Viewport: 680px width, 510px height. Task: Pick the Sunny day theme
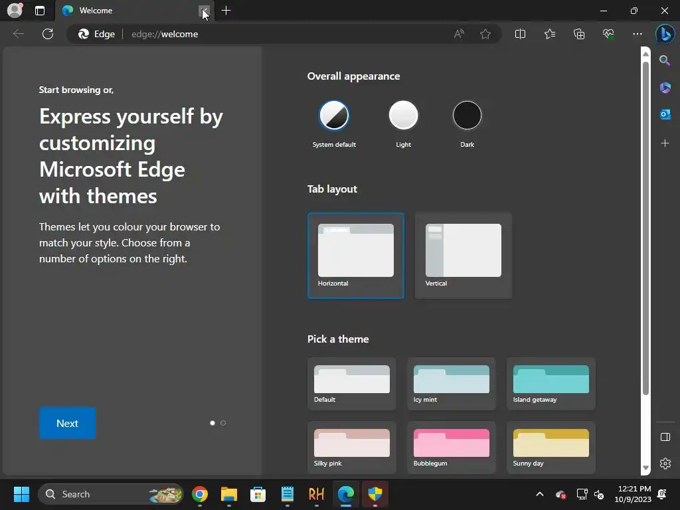point(551,448)
